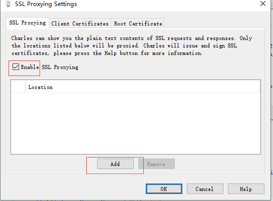273x201 pixels.
Task: Click the Charles description paragraph text
Action: tap(132, 45)
